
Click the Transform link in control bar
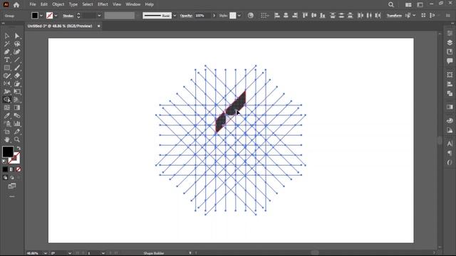[394, 16]
